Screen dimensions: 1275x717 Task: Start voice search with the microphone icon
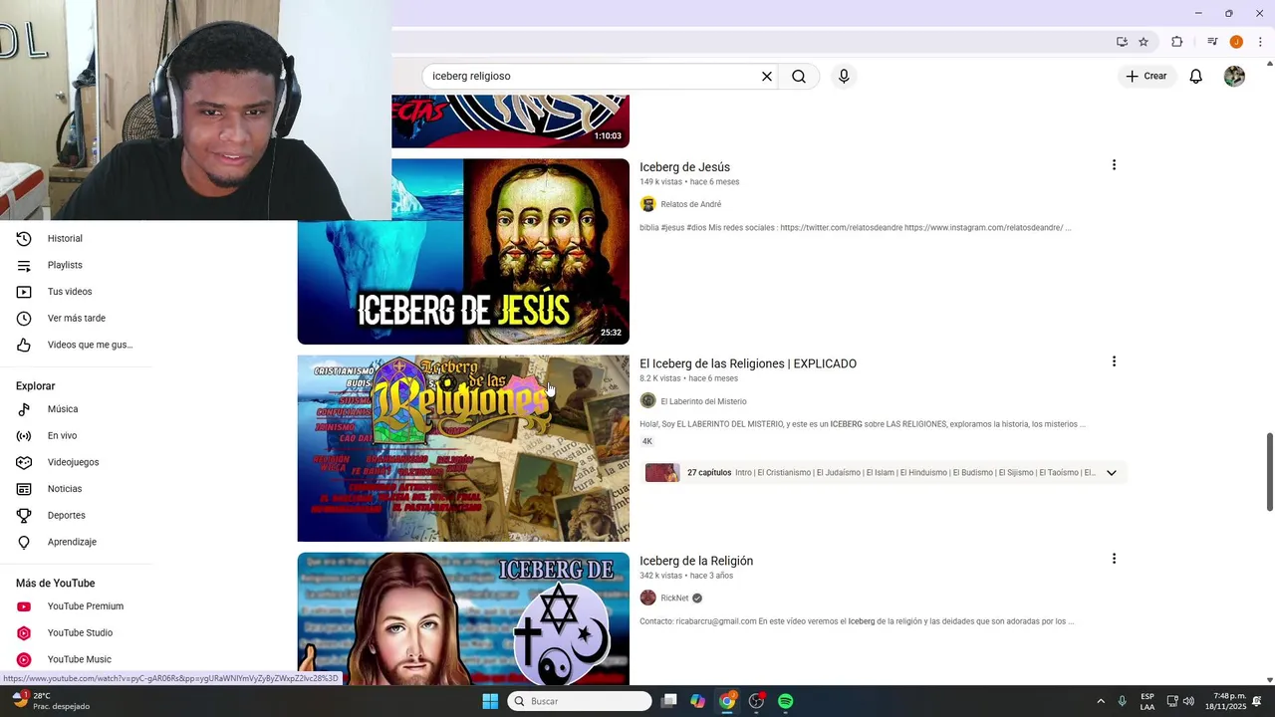[844, 76]
